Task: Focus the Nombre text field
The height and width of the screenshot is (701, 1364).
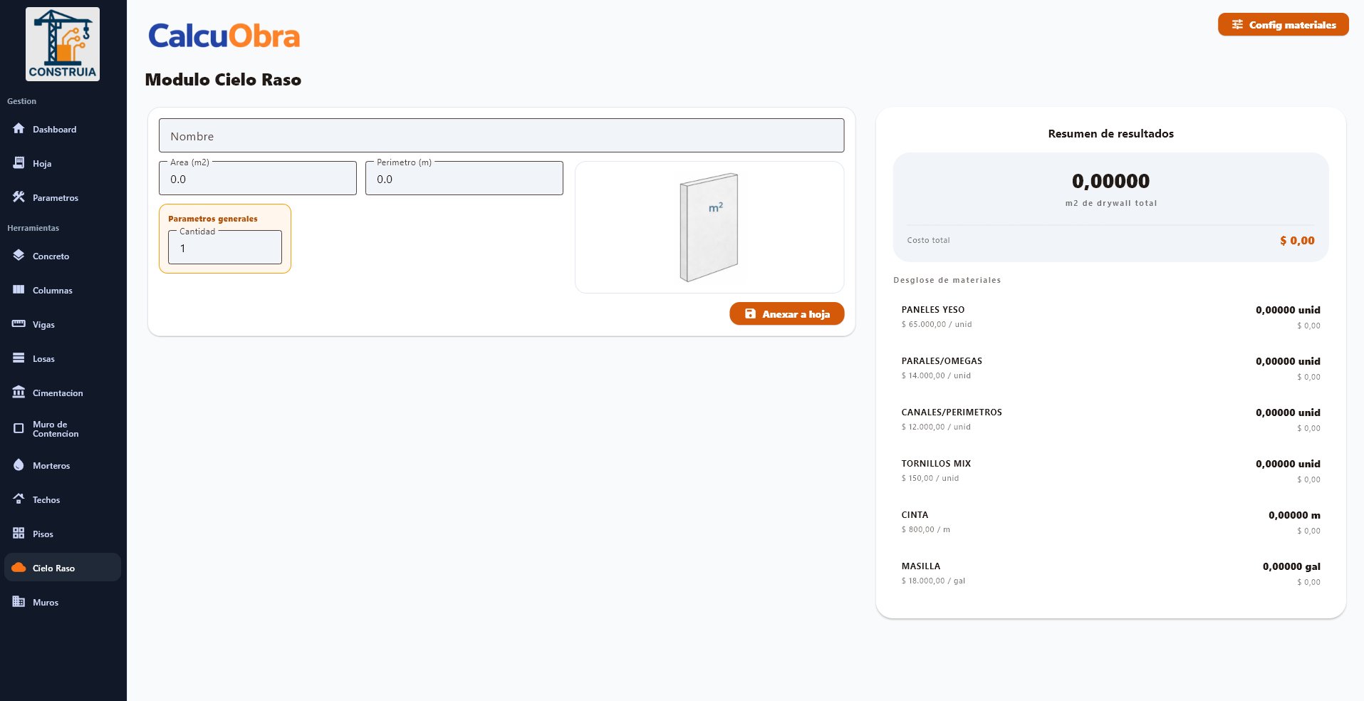Action: [501, 136]
